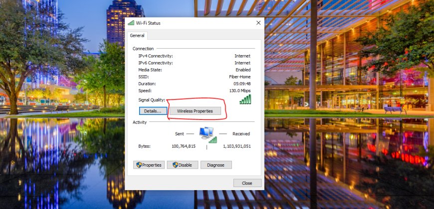434x209 pixels.
Task: Disable the Wi-Fi adapter
Action: [183, 165]
